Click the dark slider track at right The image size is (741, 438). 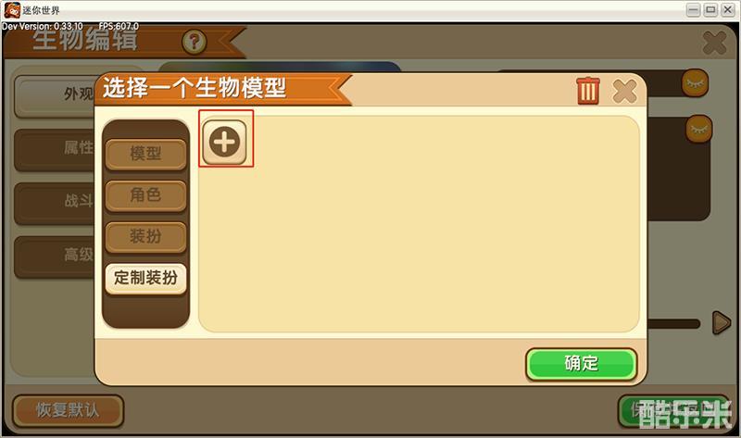[673, 324]
